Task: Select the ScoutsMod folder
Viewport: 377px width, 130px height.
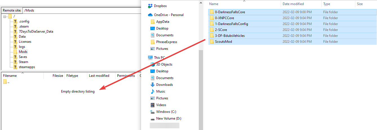Action: tap(292, 42)
